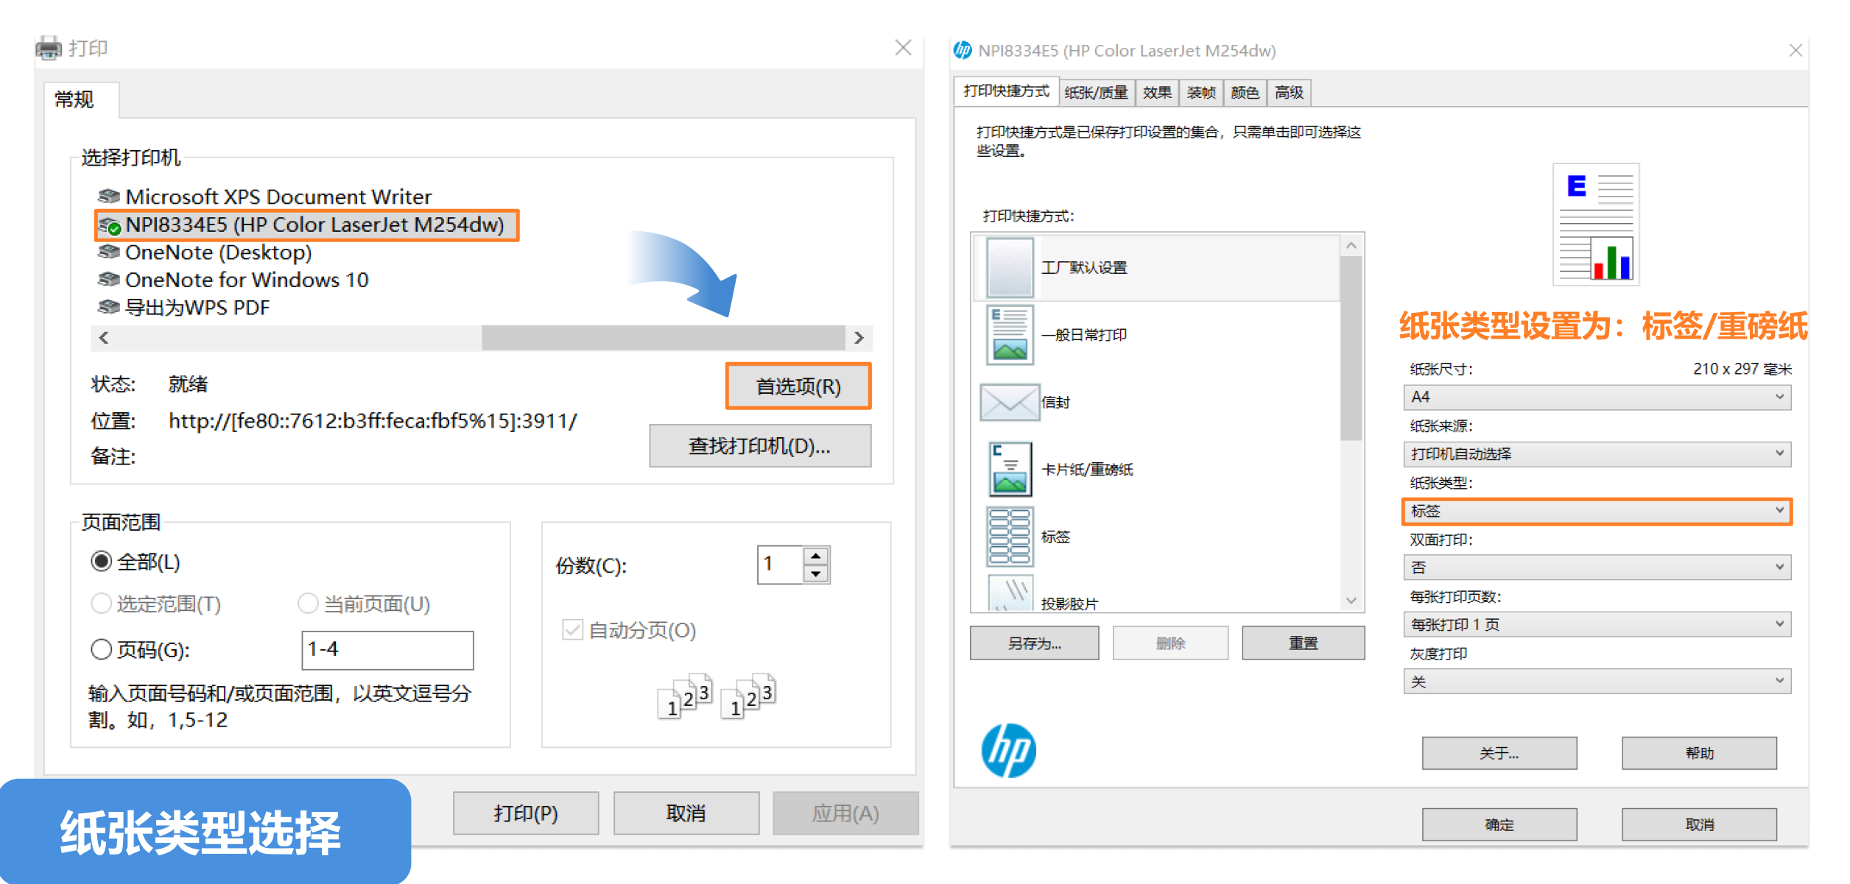Click the shortcut list vertical scrollbar thumb
The height and width of the screenshot is (884, 1850).
tap(1351, 347)
